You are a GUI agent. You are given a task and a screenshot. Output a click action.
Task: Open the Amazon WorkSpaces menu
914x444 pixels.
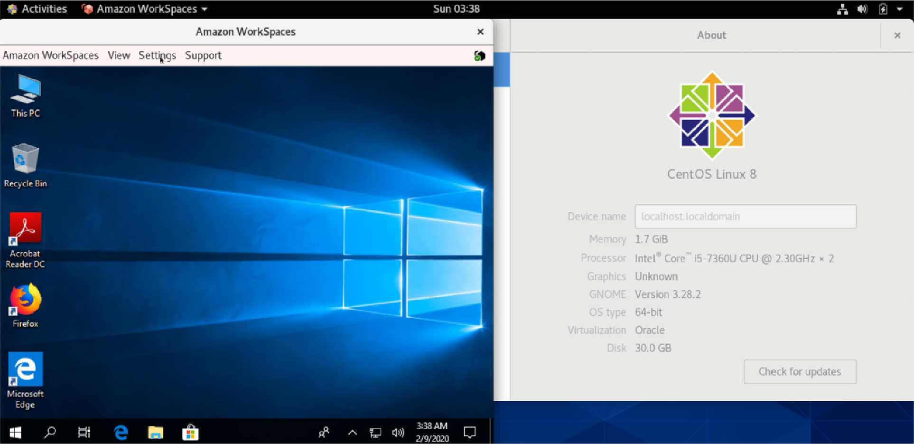51,56
